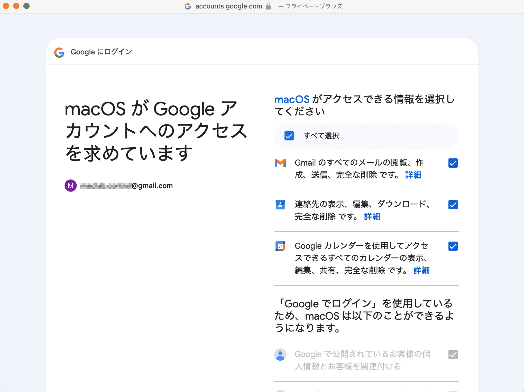Toggle the すべて選択 checkbox

point(289,136)
